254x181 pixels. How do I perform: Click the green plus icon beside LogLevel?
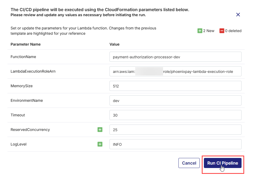(100, 144)
